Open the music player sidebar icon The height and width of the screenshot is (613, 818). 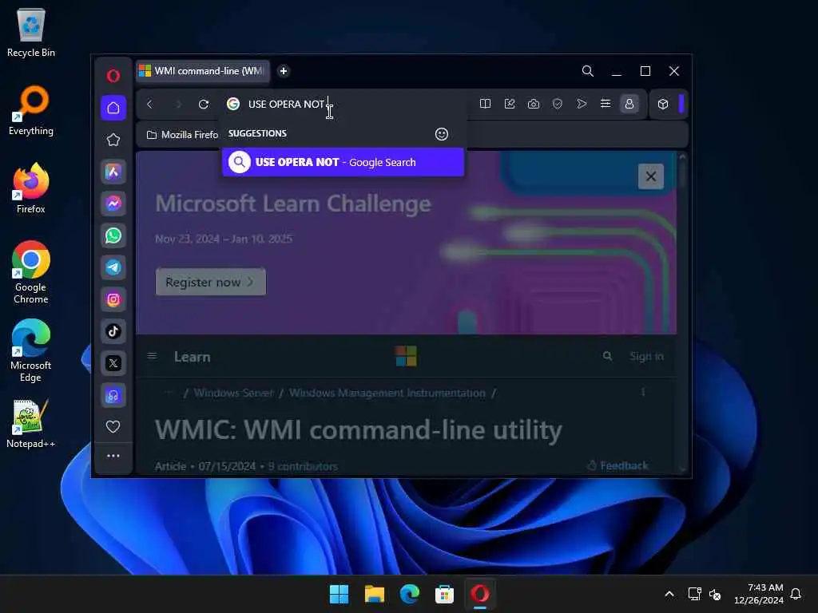tap(113, 395)
